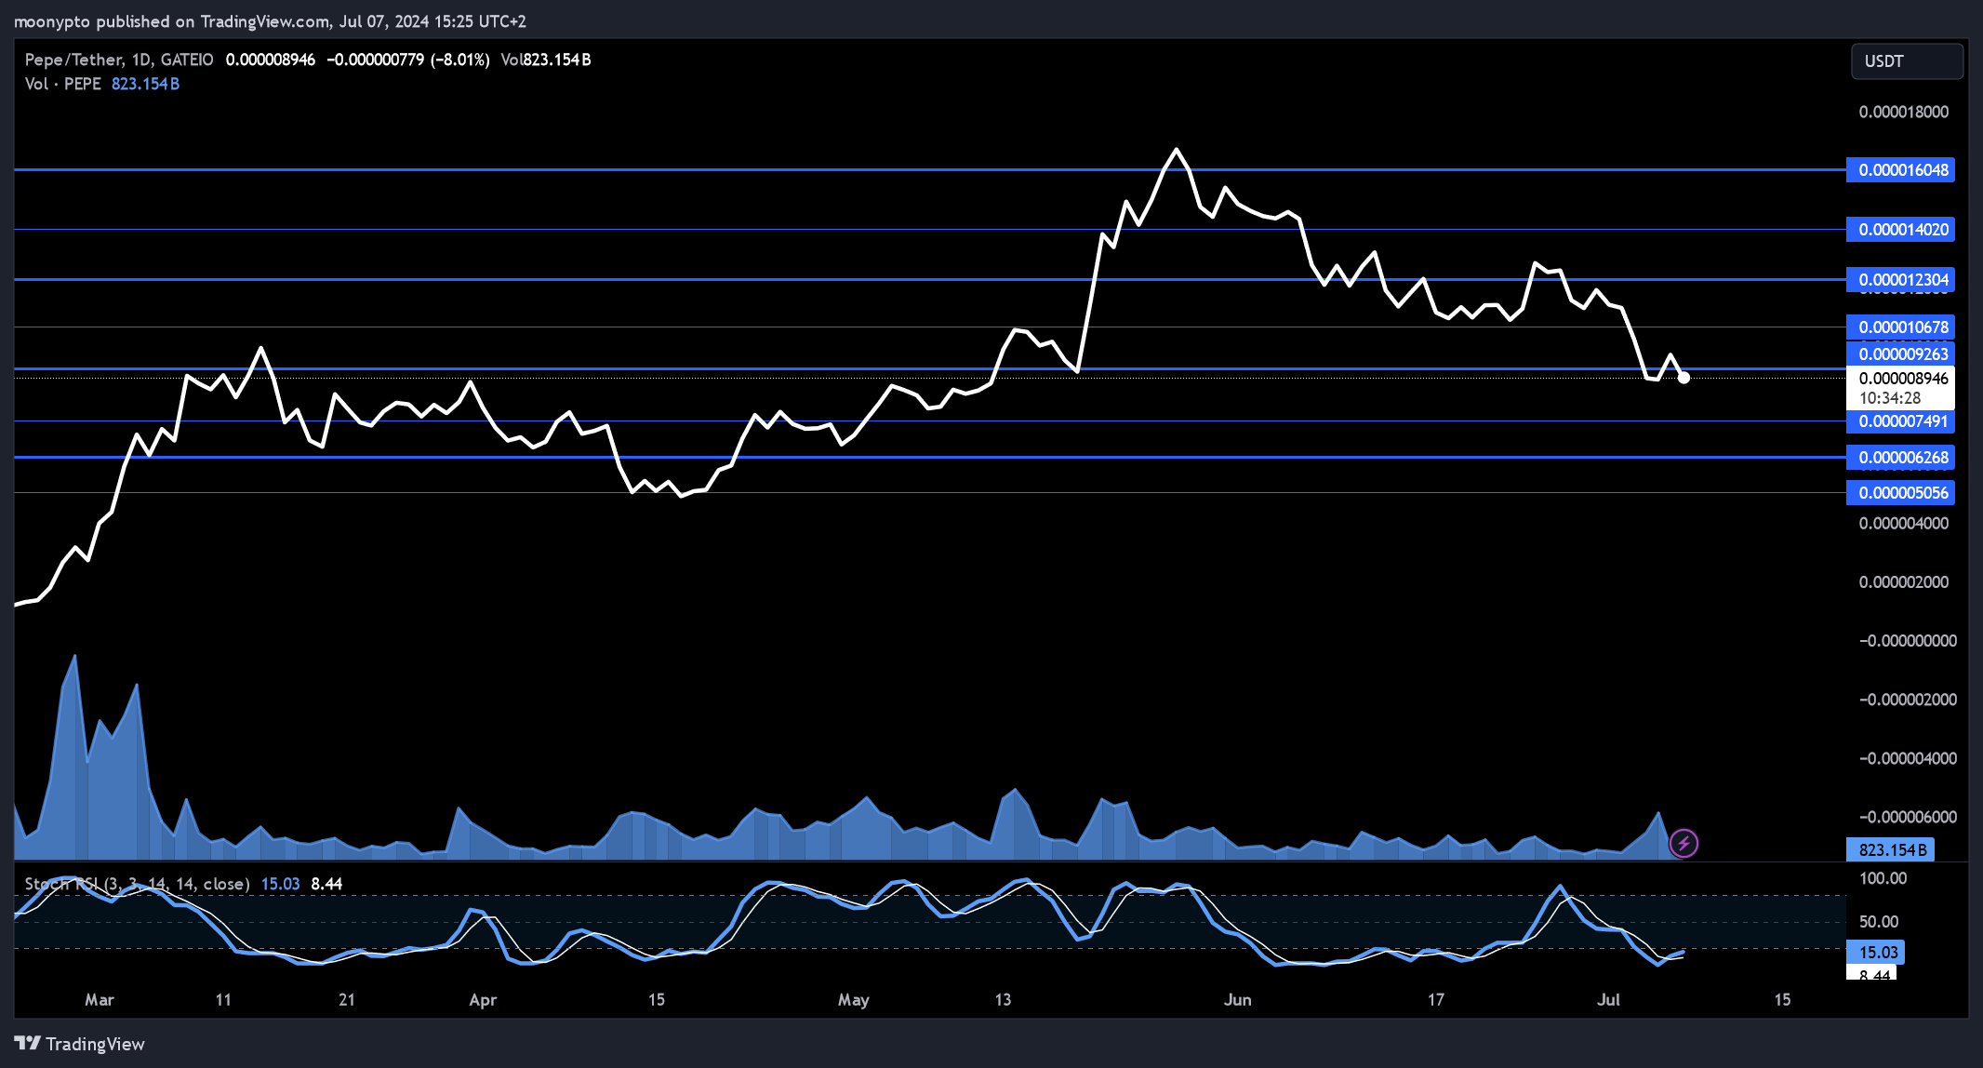This screenshot has width=1983, height=1068.
Task: Click the 0.000014020 price level label
Action: (x=1900, y=230)
